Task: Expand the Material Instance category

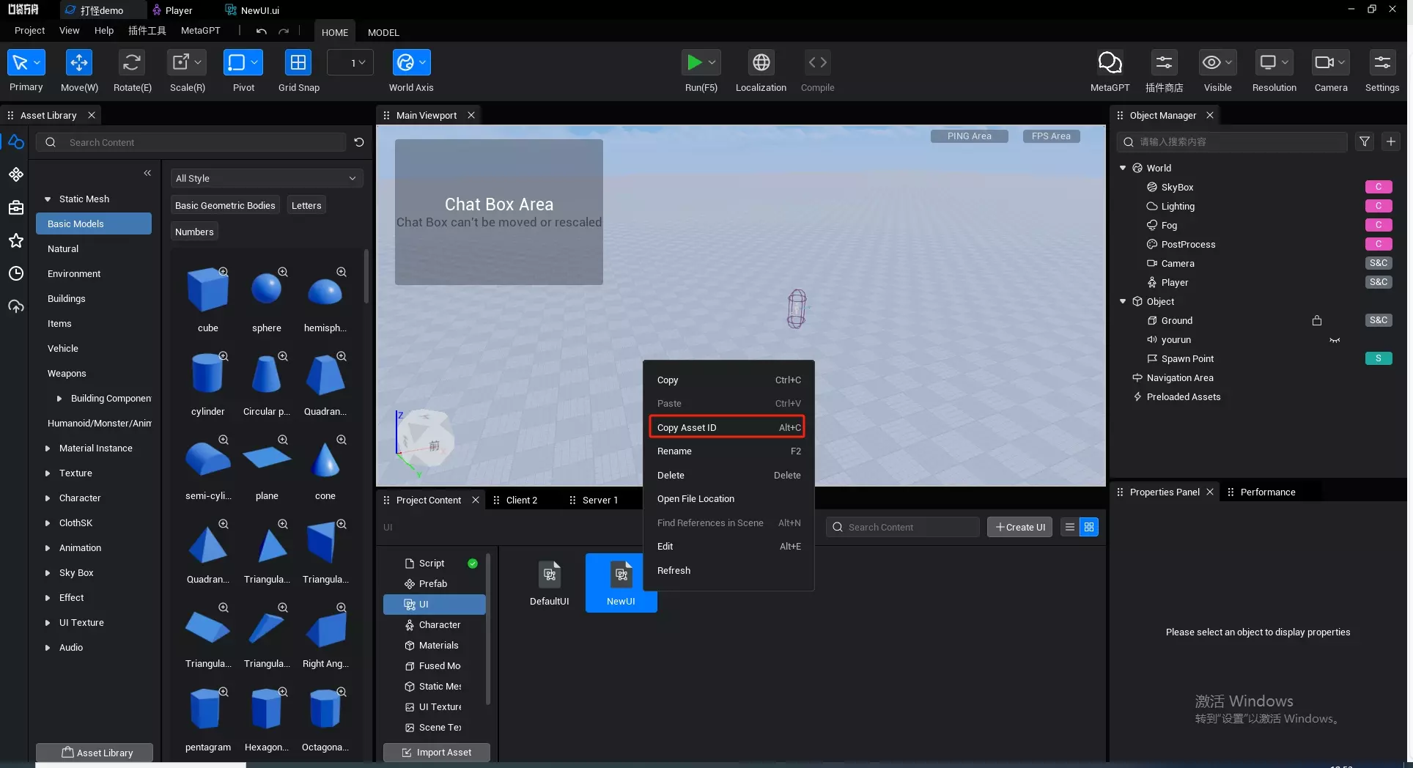Action: 48,448
